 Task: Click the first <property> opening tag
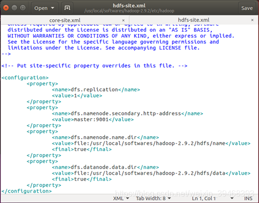[x=43, y=84]
